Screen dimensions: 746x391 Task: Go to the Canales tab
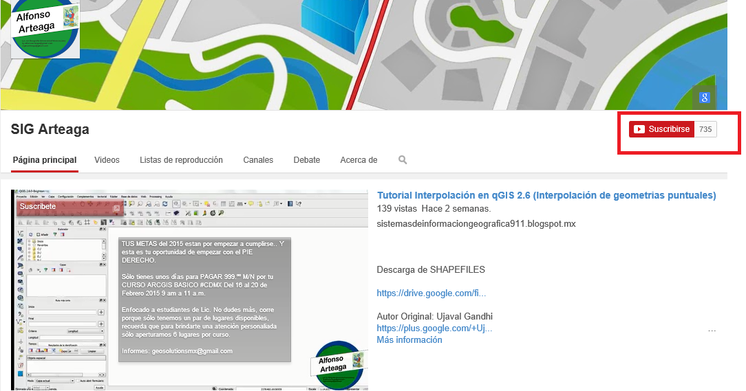[258, 160]
